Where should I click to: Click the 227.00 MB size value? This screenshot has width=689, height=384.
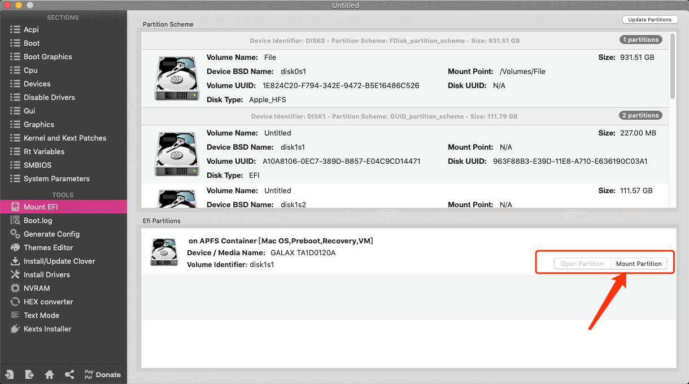click(638, 133)
